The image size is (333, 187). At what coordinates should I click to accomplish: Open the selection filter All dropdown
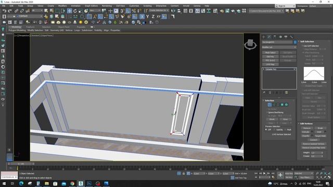tap(37, 10)
